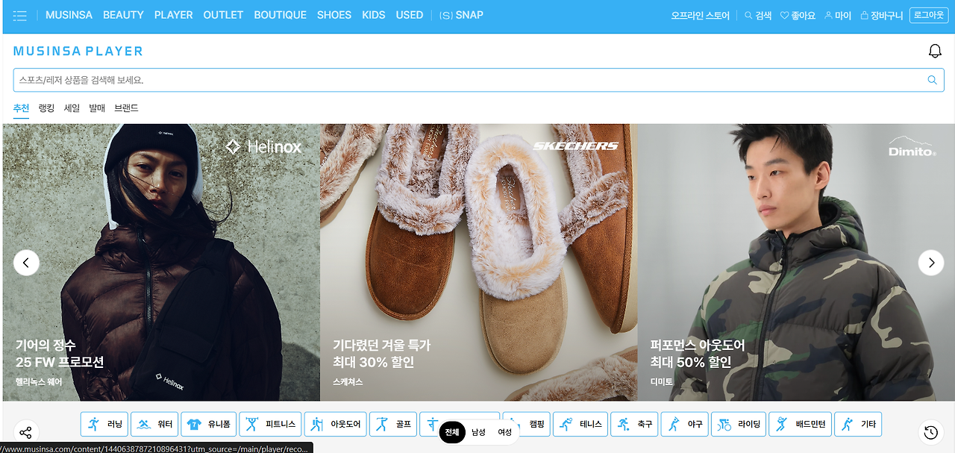Open the Skechers winter sale banner
955x453 pixels.
pyautogui.click(x=479, y=263)
